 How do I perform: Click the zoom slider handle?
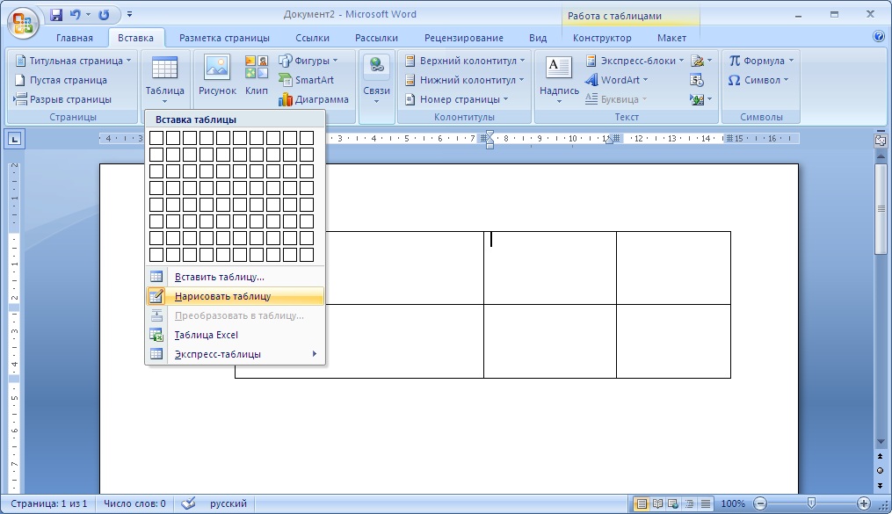[x=811, y=503]
